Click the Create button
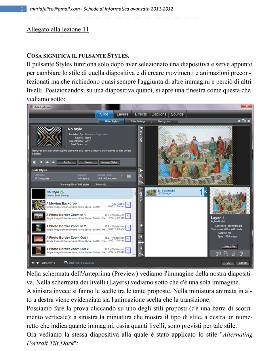Image resolution: width=259 pixels, height=351 pixels. 88,162
